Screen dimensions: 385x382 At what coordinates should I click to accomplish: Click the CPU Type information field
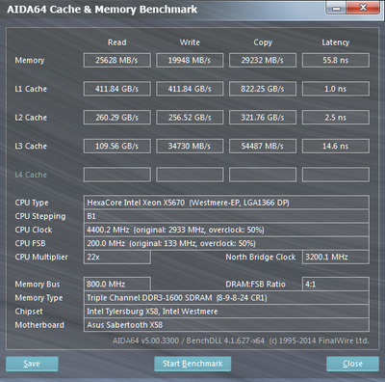pyautogui.click(x=226, y=203)
